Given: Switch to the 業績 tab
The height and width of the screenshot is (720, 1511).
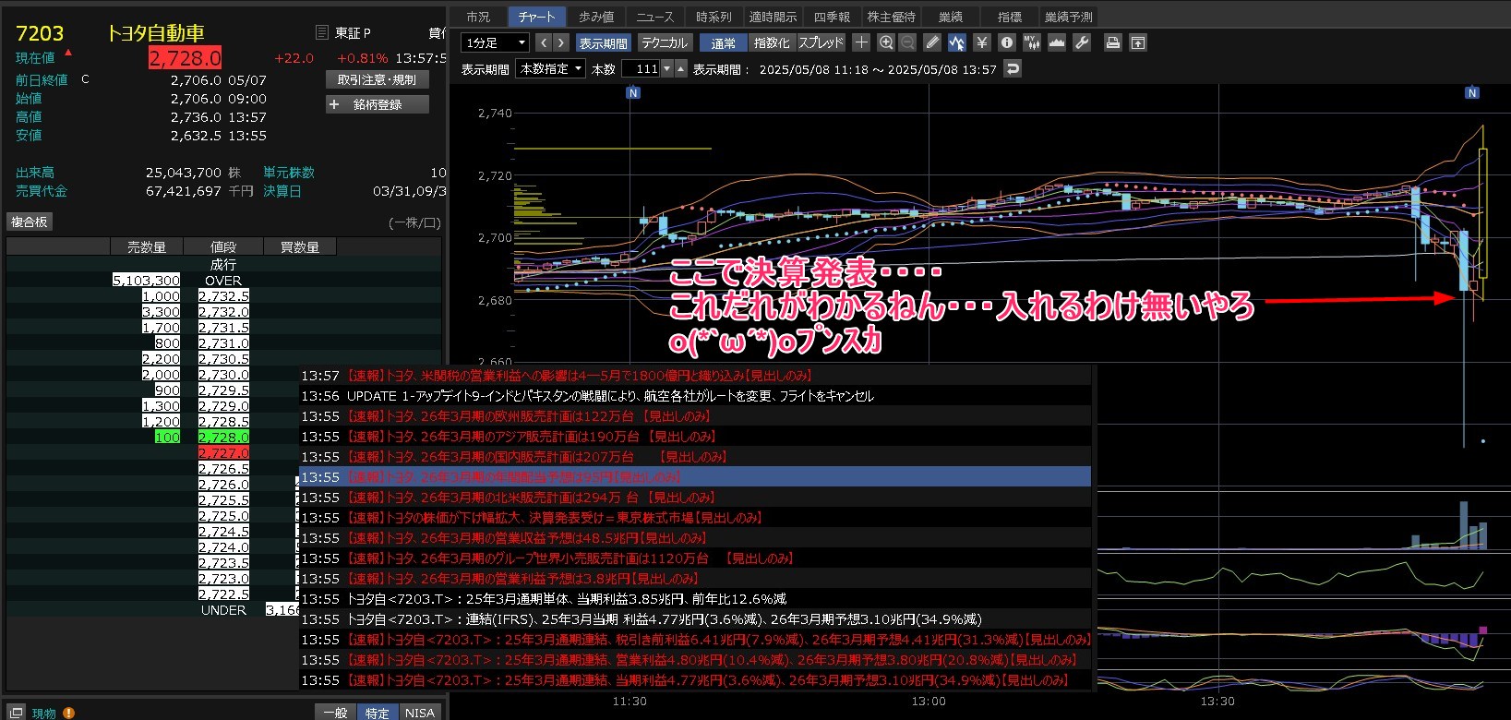Looking at the screenshot, I should click(950, 17).
